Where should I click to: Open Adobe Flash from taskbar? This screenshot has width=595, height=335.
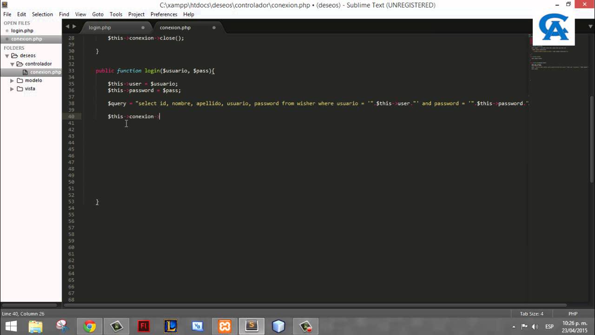click(x=144, y=326)
